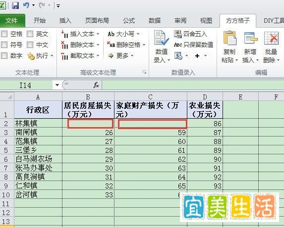Click into the formula bar field
Screen dimensions: 284x227
click(193, 85)
